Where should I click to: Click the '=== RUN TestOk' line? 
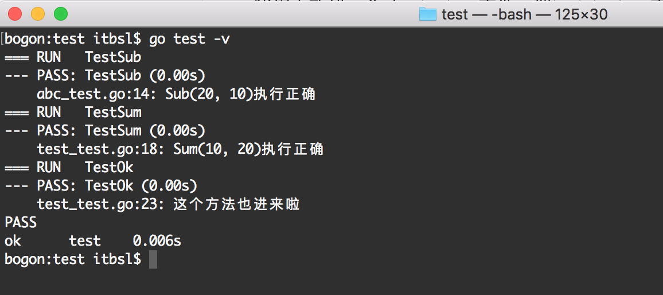(69, 168)
